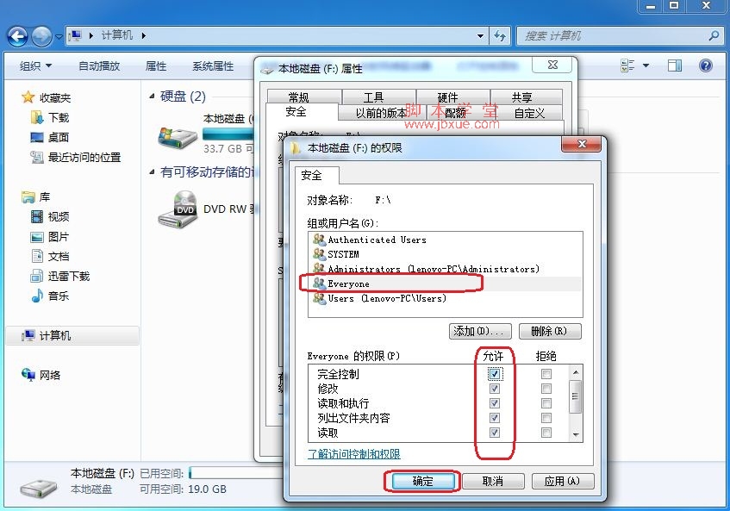Open 迅雷下载 library in sidebar
The height and width of the screenshot is (511, 730).
[60, 276]
